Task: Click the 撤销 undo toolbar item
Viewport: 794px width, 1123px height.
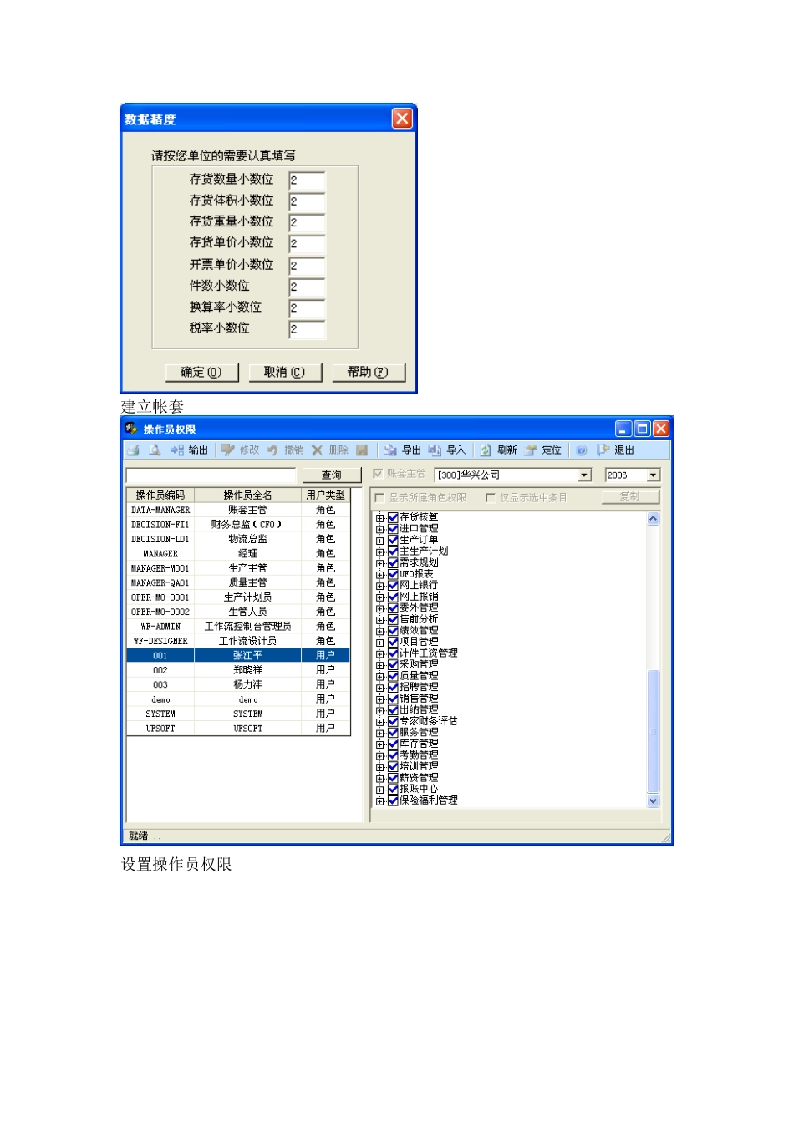Action: [x=286, y=450]
